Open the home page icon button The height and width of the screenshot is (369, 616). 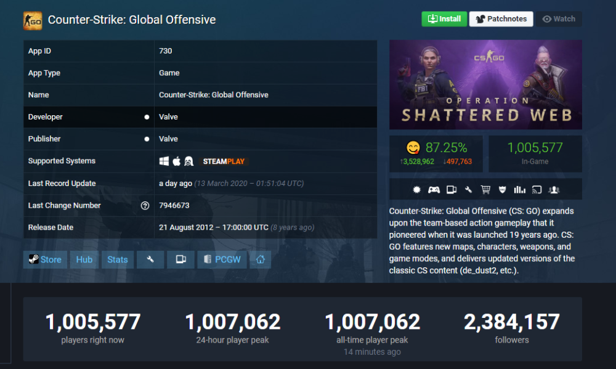(260, 259)
